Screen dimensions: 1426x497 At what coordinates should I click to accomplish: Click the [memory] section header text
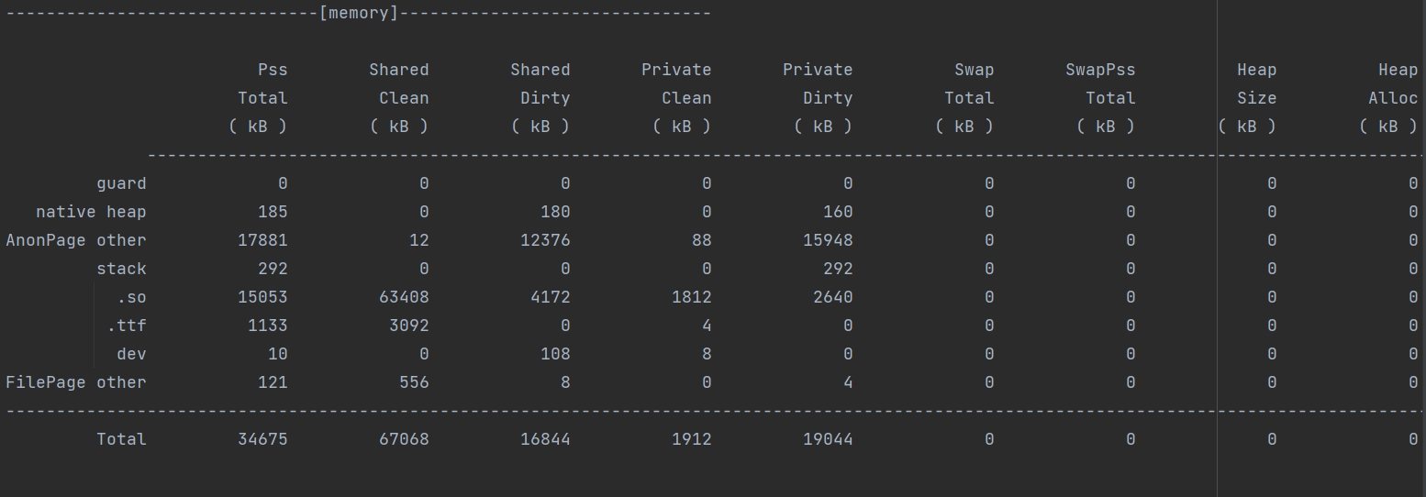359,13
